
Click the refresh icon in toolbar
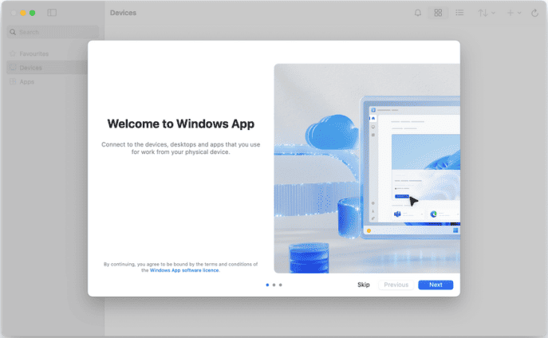tap(534, 13)
